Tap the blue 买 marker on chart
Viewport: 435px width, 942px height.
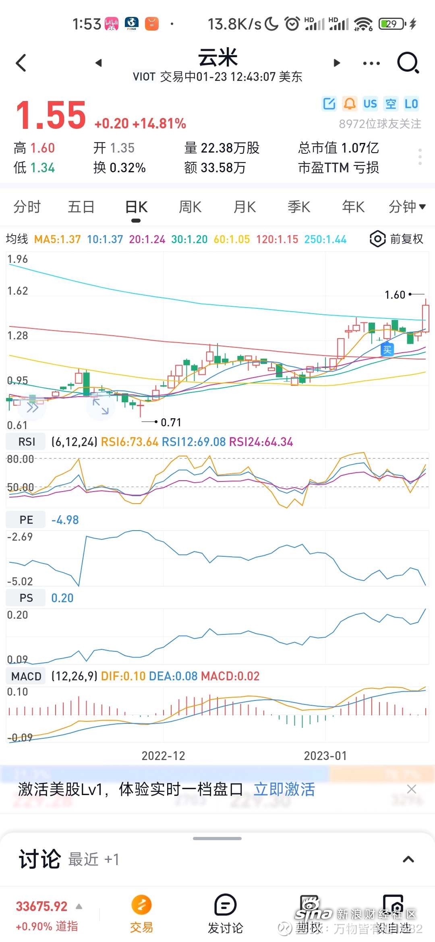[387, 349]
